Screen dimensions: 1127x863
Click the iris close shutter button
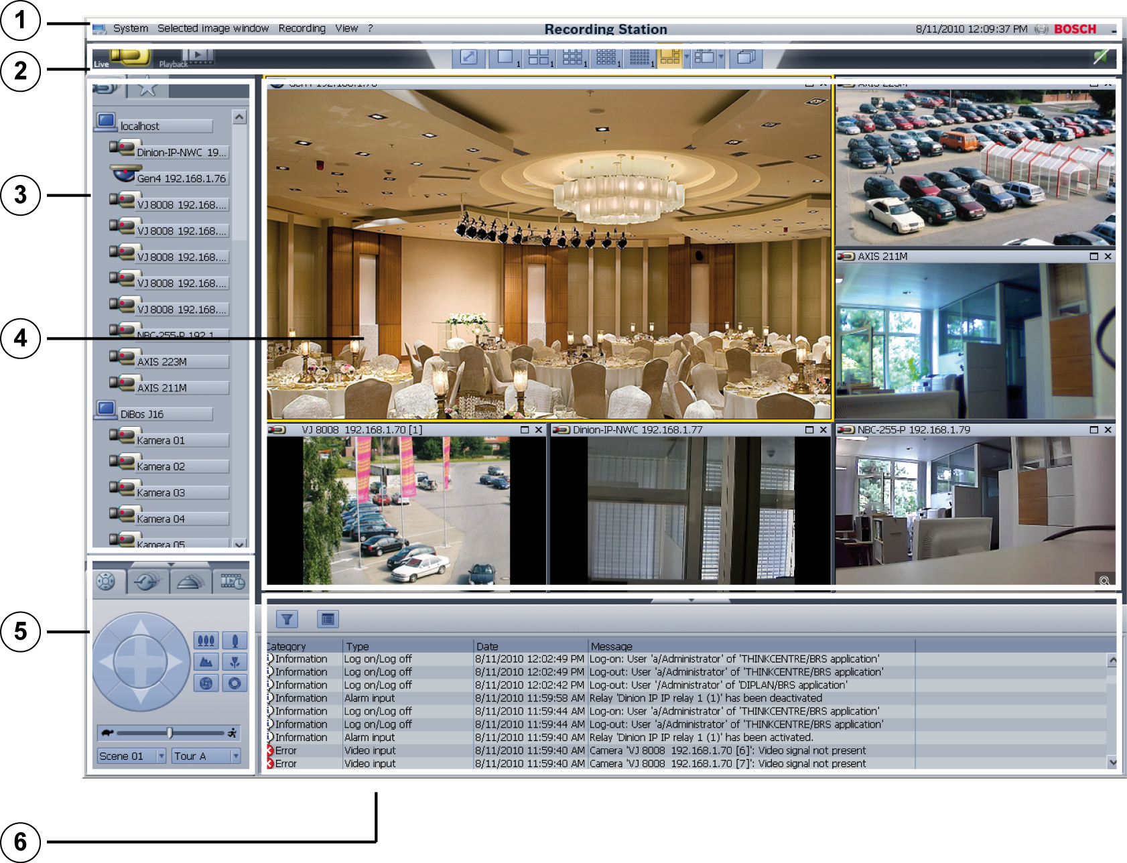point(206,683)
